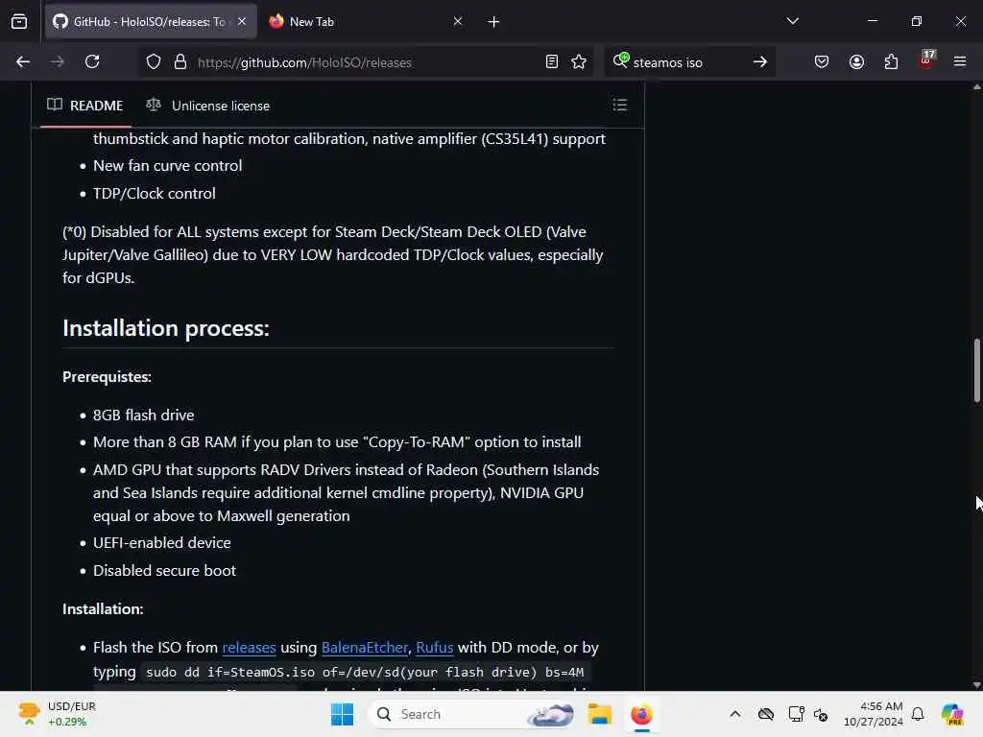This screenshot has width=983, height=737.
Task: Open Firefox account icon
Action: pyautogui.click(x=856, y=62)
